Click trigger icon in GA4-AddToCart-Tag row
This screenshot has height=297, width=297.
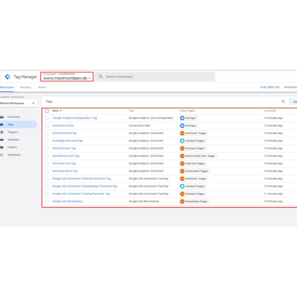coord(182,133)
